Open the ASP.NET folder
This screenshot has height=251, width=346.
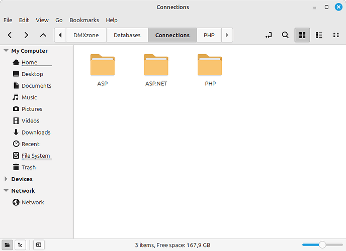tap(156, 65)
